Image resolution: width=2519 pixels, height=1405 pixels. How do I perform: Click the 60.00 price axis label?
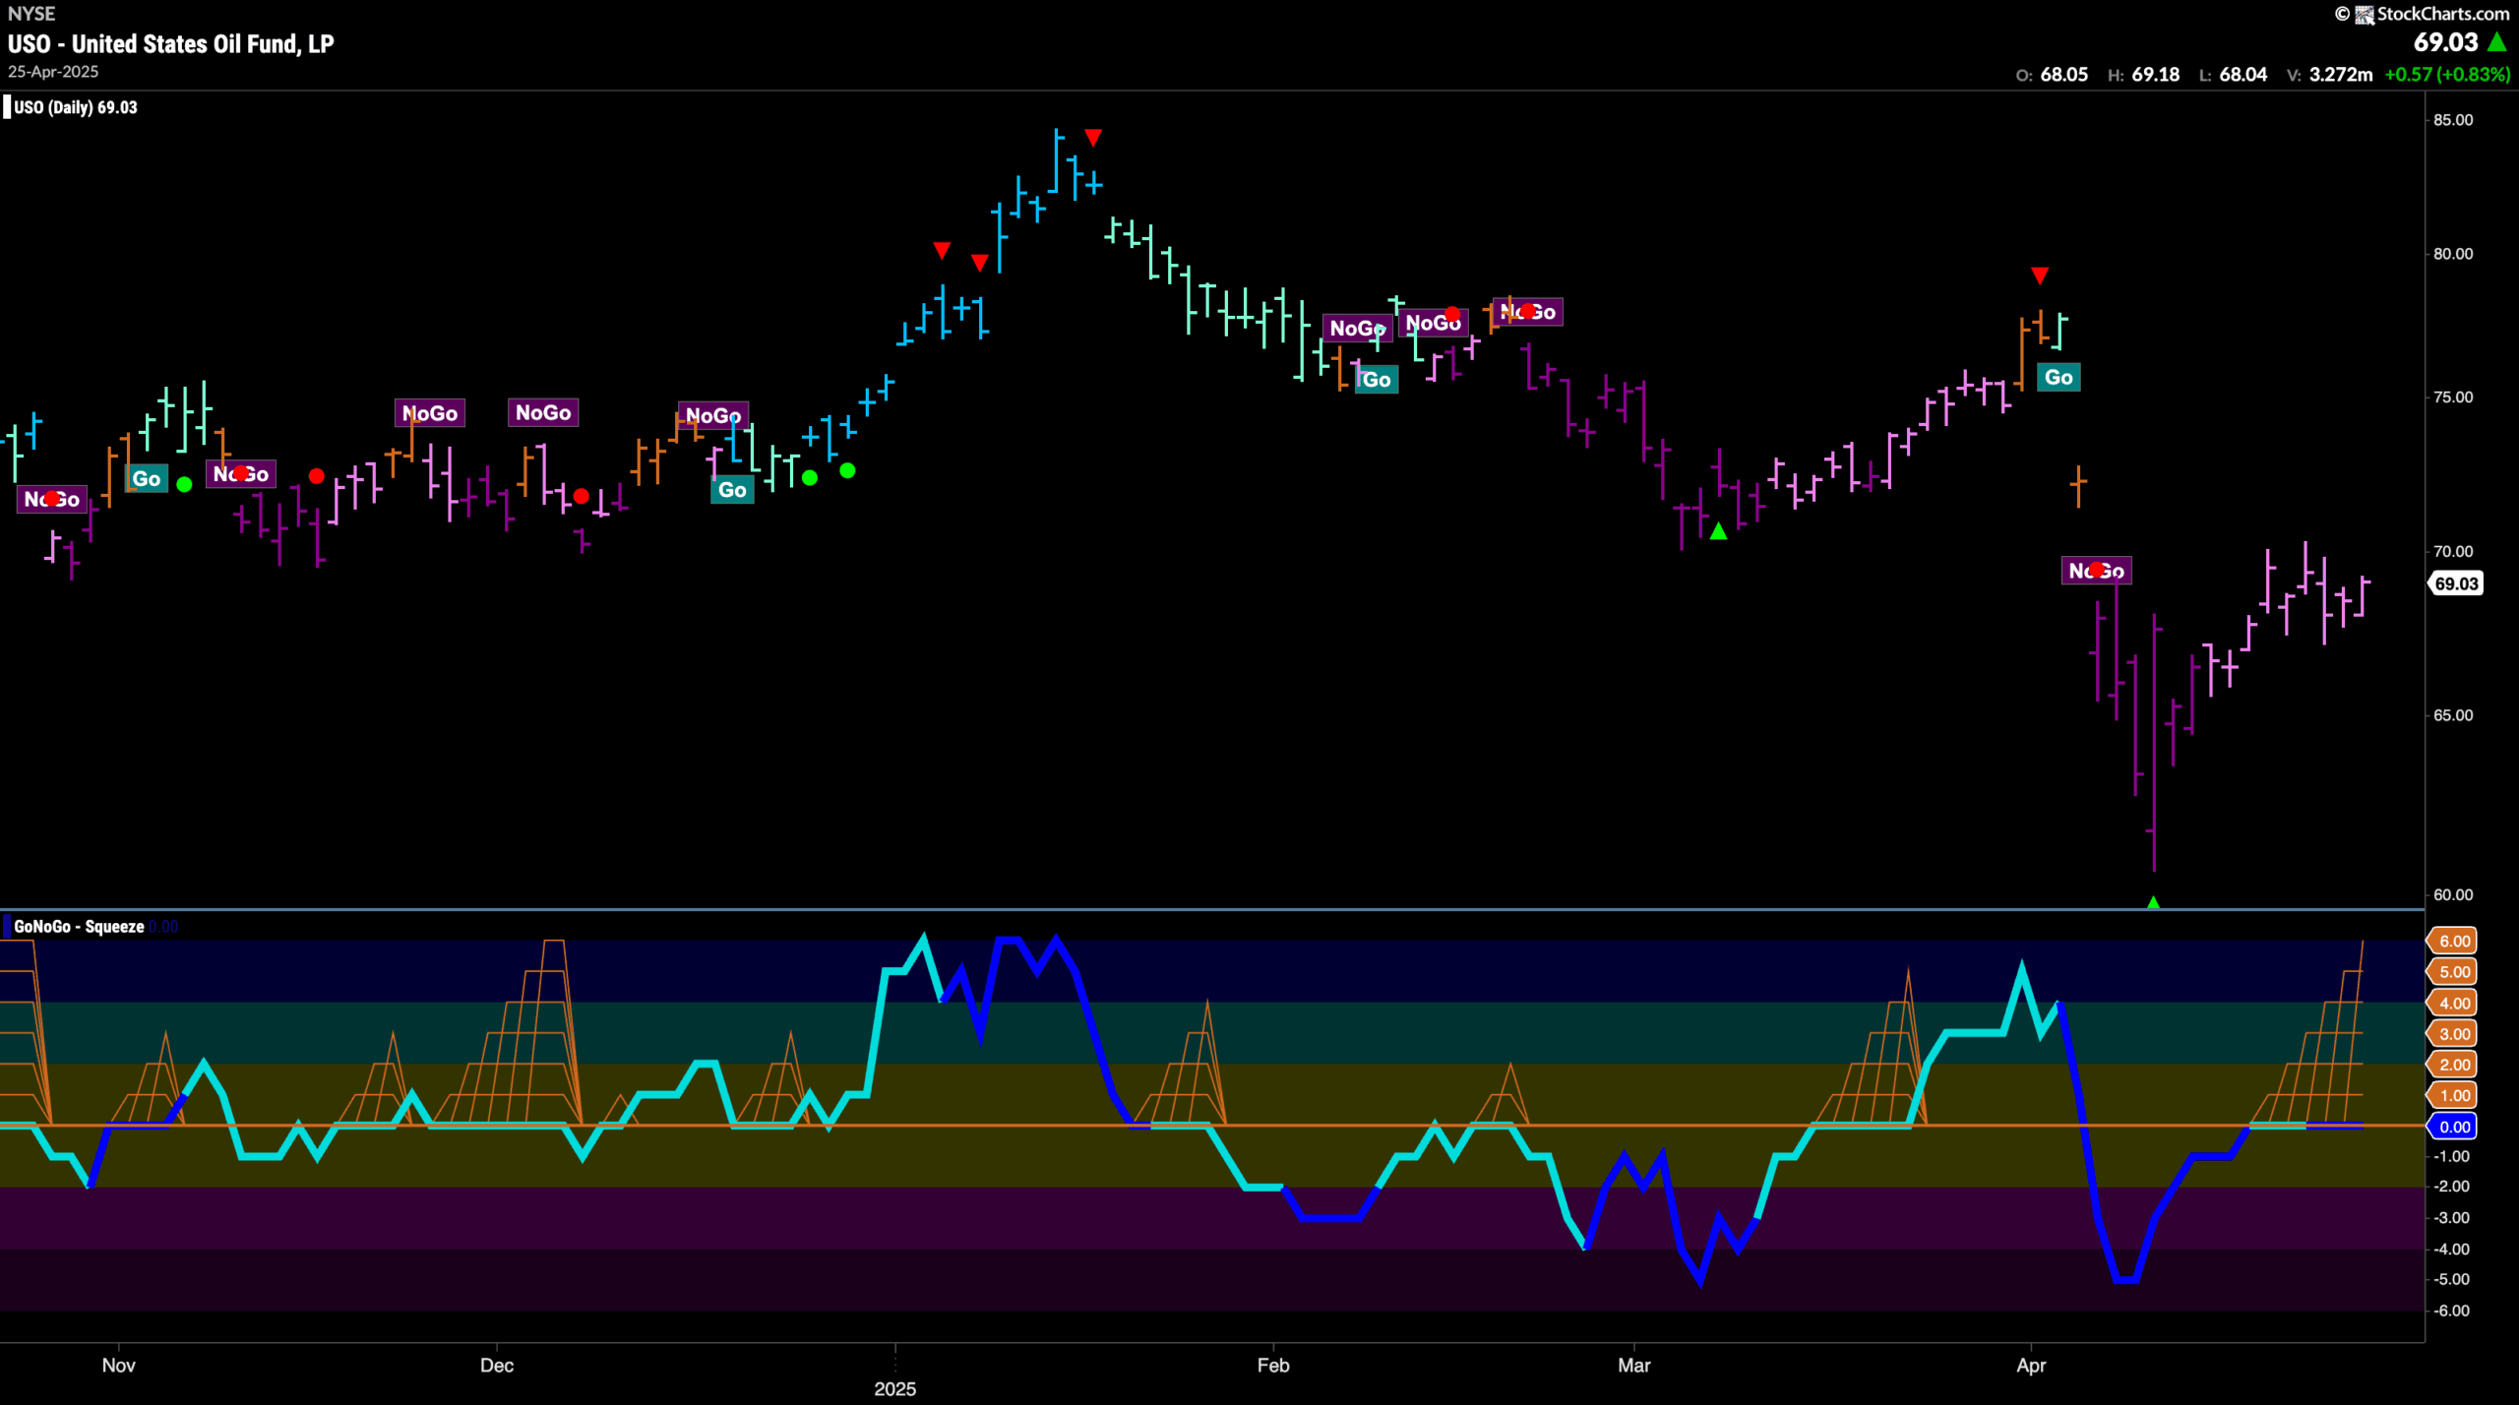coord(2453,894)
